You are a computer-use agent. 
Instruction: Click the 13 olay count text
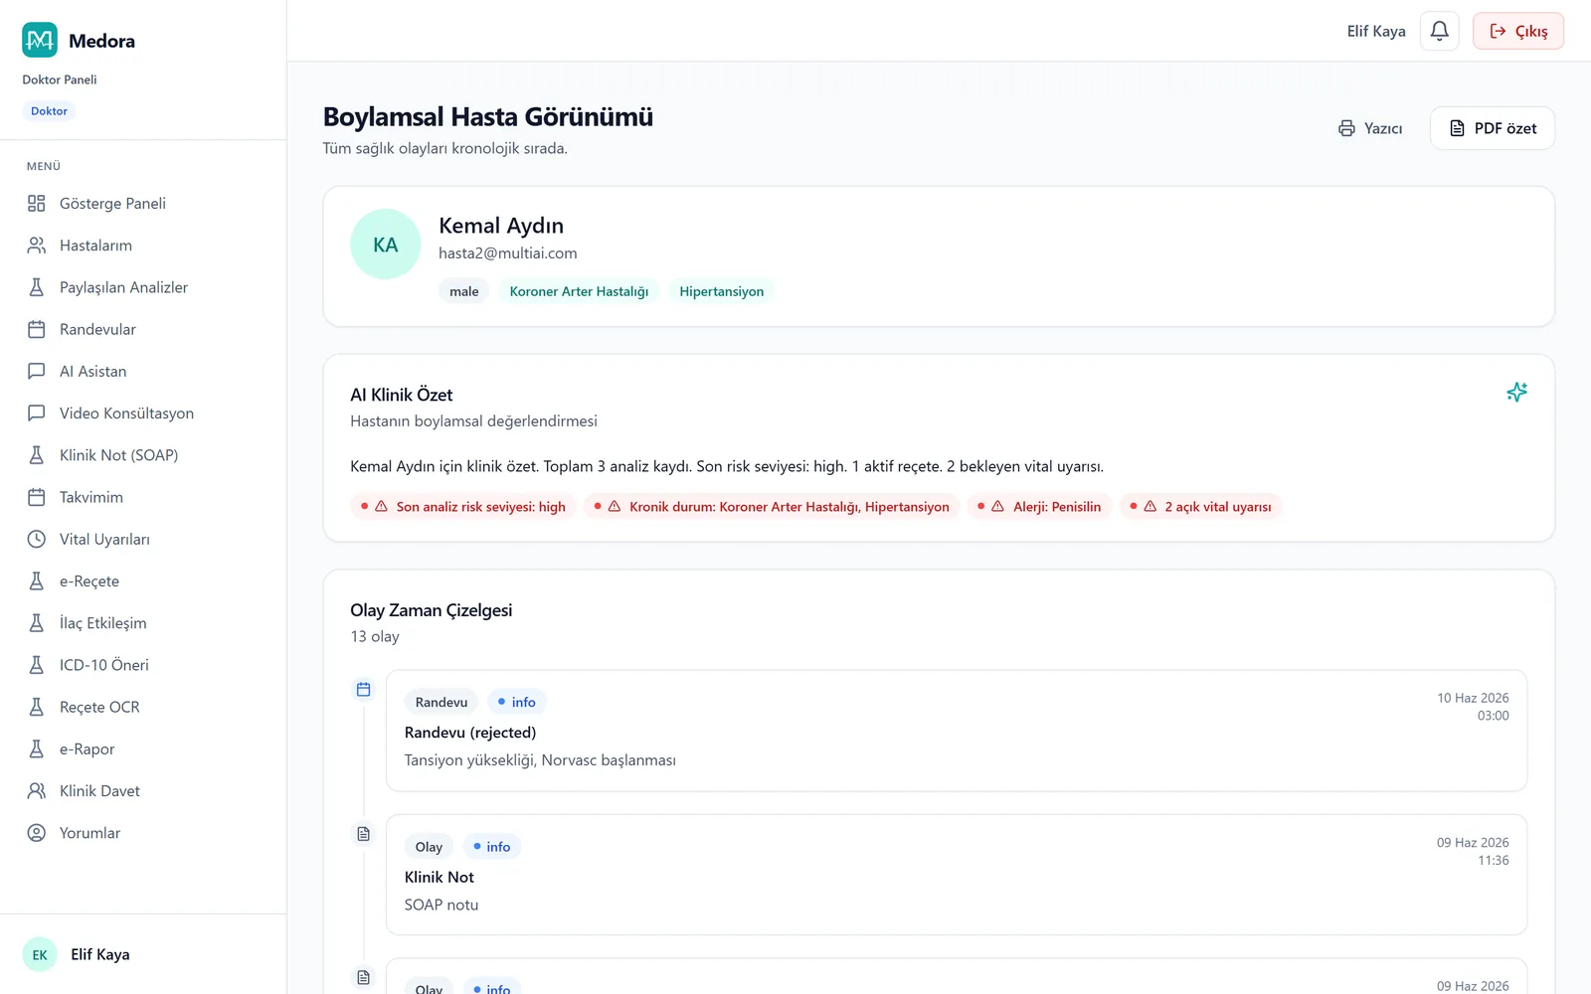coord(375,637)
